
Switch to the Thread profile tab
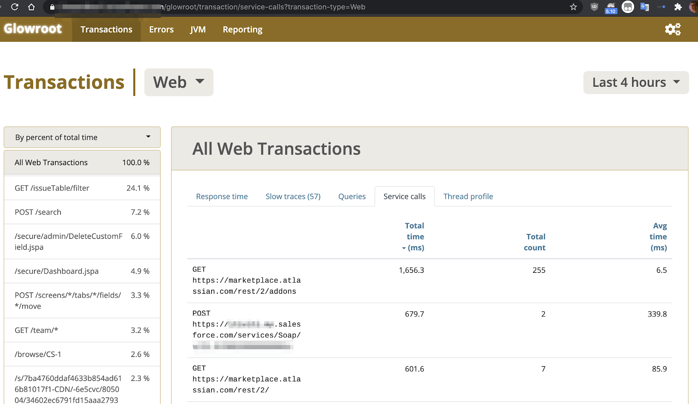(468, 197)
